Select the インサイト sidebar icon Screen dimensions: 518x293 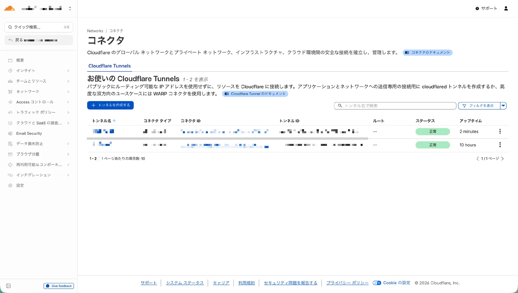pyautogui.click(x=10, y=71)
